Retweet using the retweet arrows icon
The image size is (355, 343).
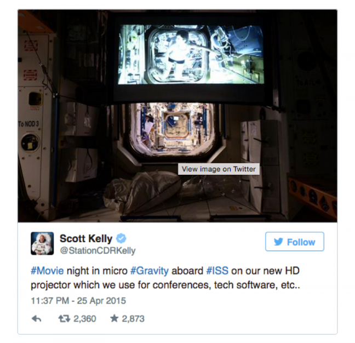(x=64, y=318)
